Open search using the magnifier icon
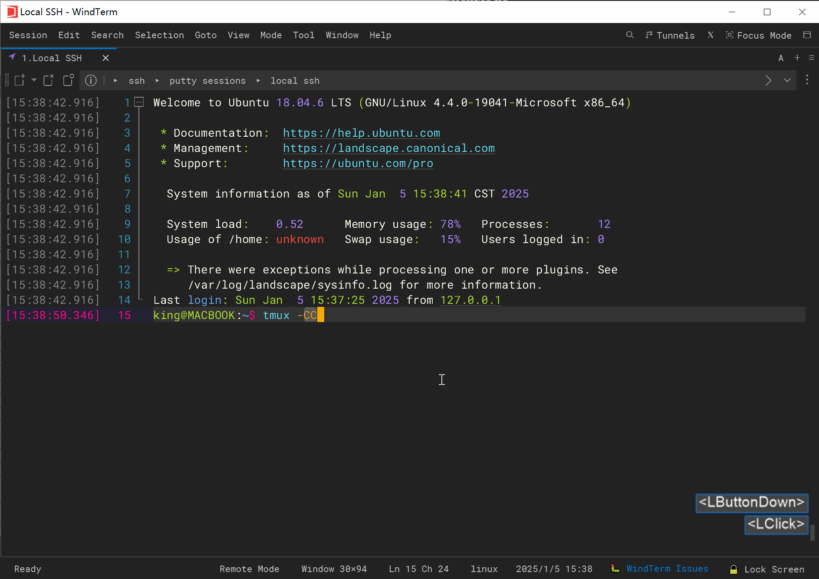 click(630, 35)
